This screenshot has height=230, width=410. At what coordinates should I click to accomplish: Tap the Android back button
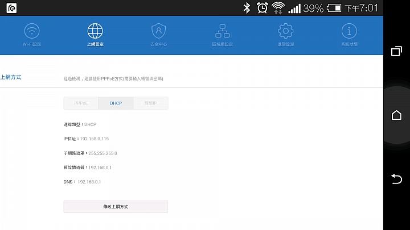click(x=396, y=179)
